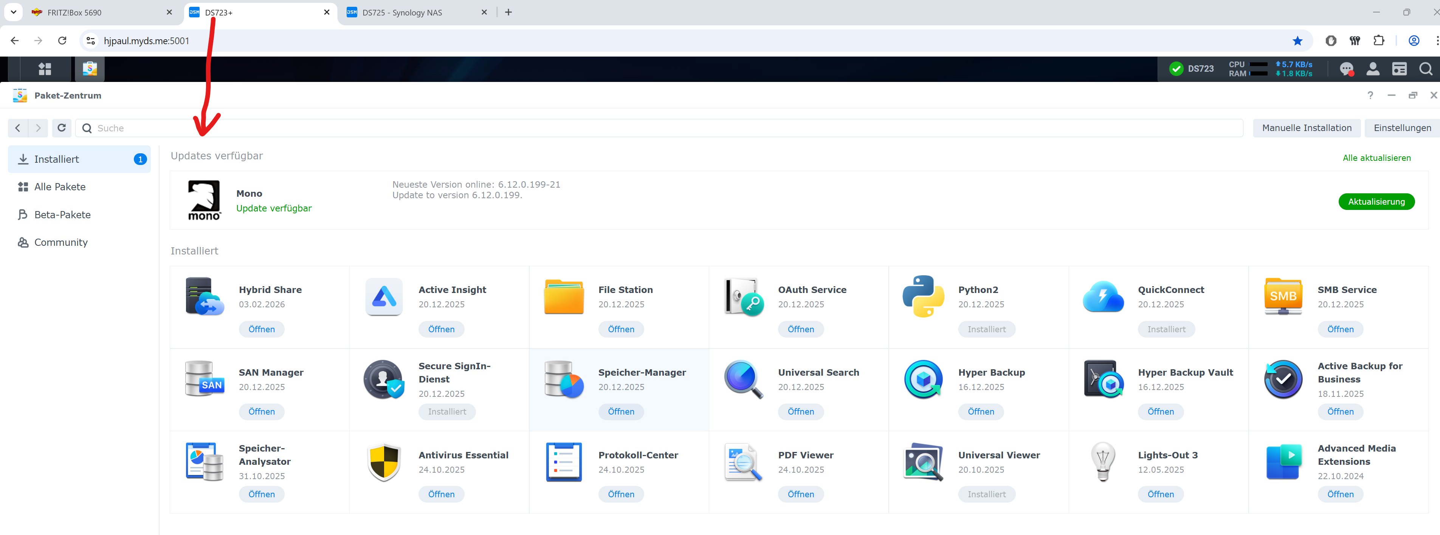Switch to FRITZ!Box 5690 browser tab

(74, 12)
